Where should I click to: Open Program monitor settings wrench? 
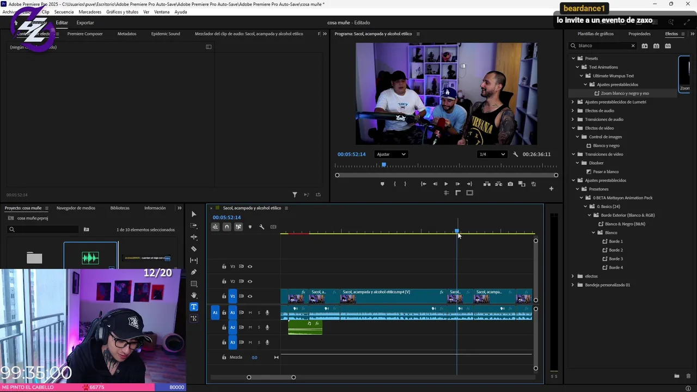click(515, 154)
